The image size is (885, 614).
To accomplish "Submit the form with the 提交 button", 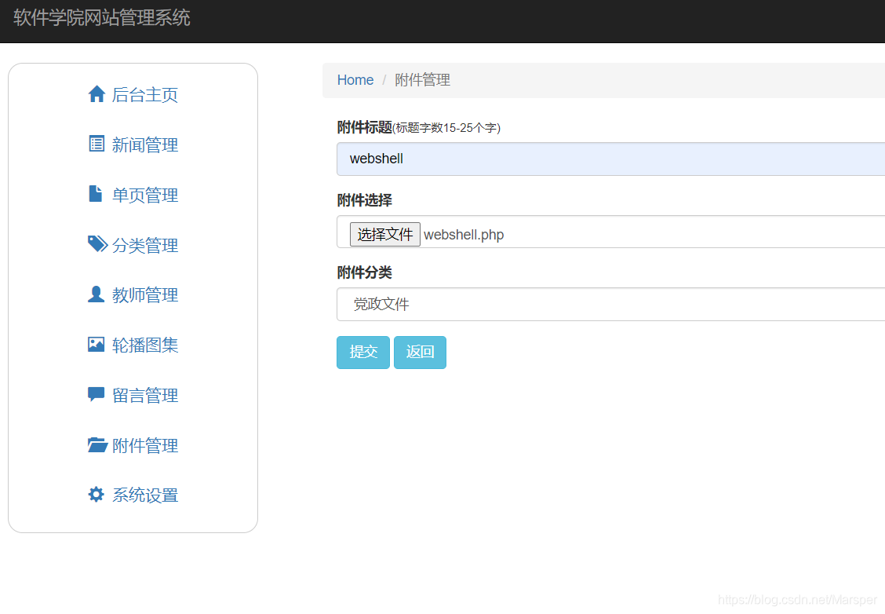I will pyautogui.click(x=363, y=352).
